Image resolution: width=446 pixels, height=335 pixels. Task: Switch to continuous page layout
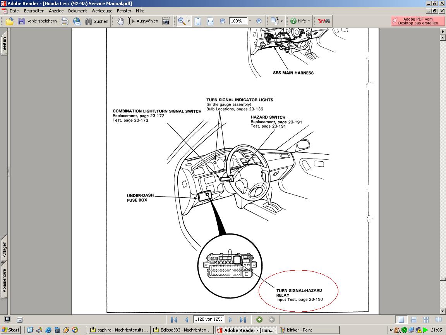click(413, 319)
